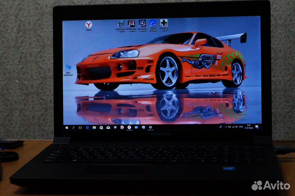Open the AIDA64 desktop shortcut

coord(132,26)
